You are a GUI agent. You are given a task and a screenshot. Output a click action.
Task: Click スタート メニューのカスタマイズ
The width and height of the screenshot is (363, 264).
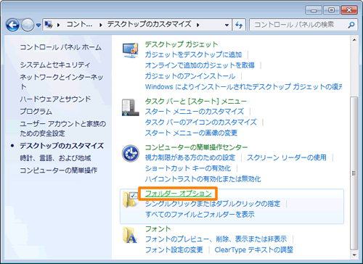(x=195, y=112)
